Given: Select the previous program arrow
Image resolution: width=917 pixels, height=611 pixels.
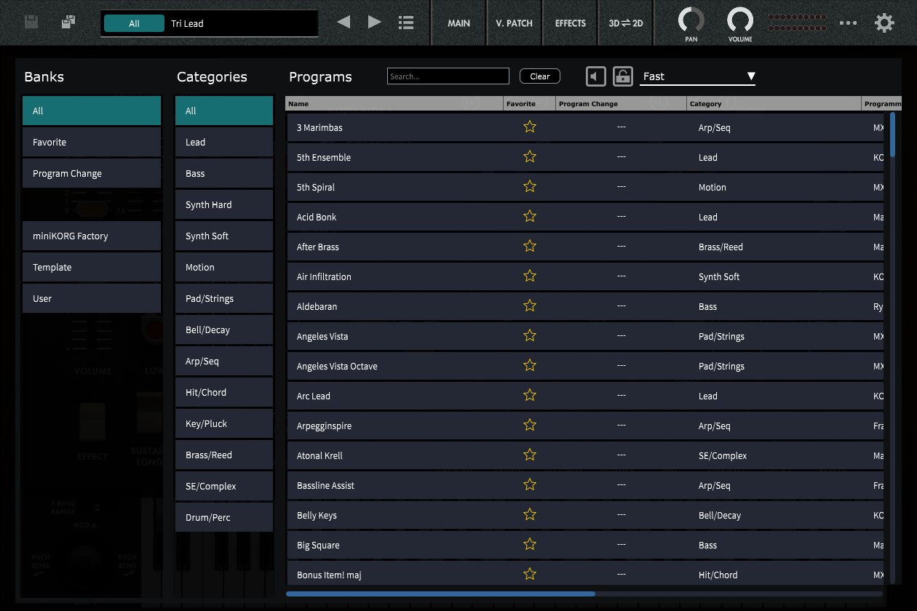Looking at the screenshot, I should 344,22.
